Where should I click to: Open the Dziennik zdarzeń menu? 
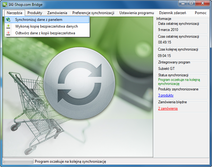173,13
